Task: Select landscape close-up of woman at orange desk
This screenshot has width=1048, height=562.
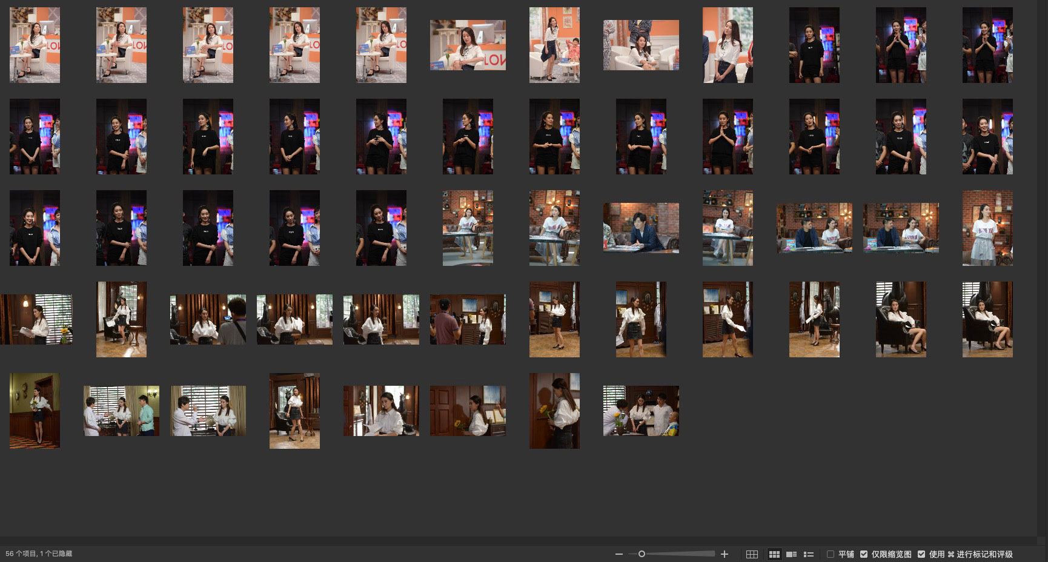Action: coord(468,45)
